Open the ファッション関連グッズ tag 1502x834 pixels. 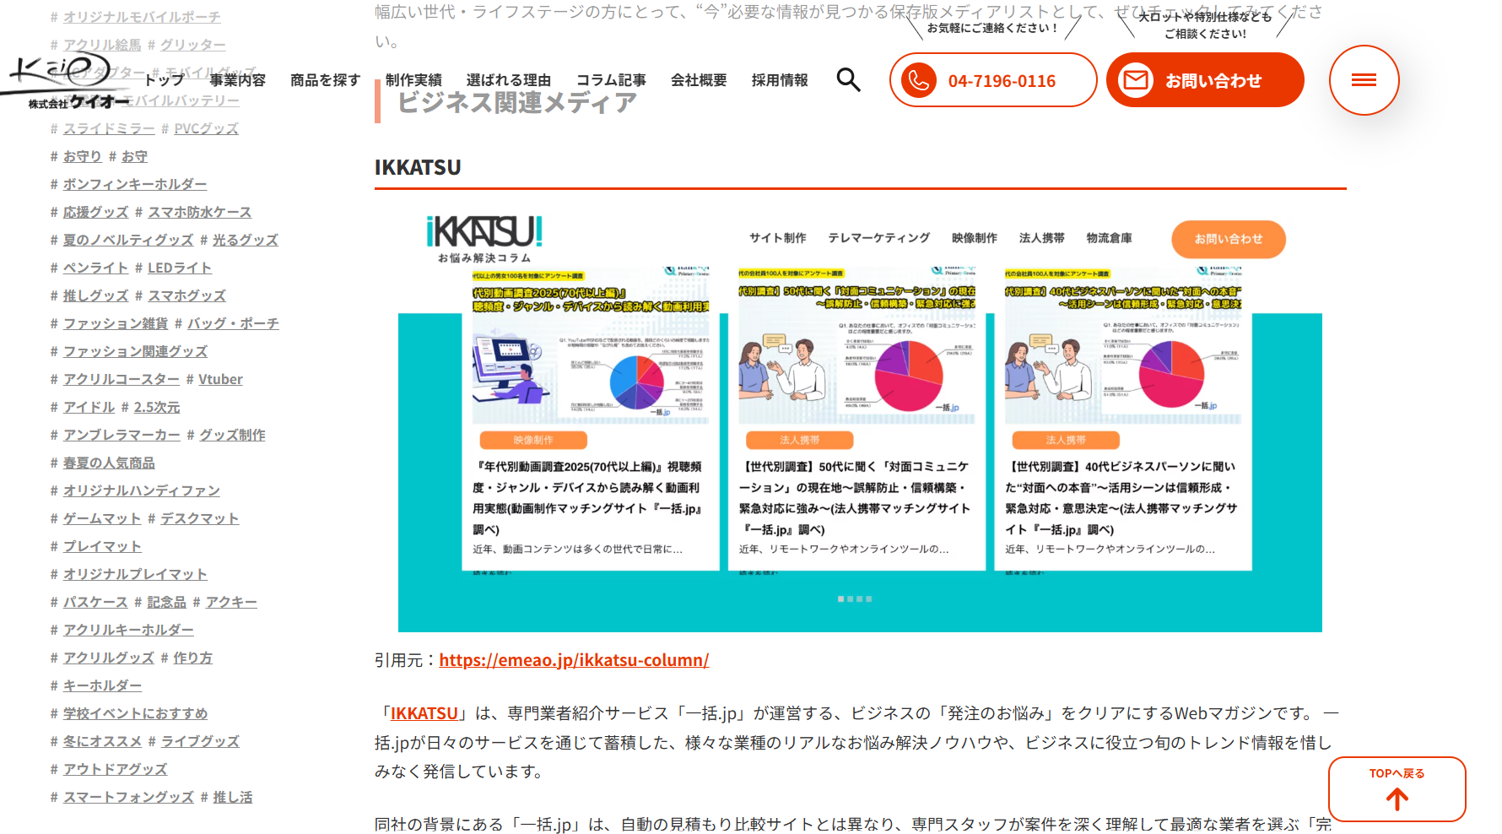(x=135, y=351)
